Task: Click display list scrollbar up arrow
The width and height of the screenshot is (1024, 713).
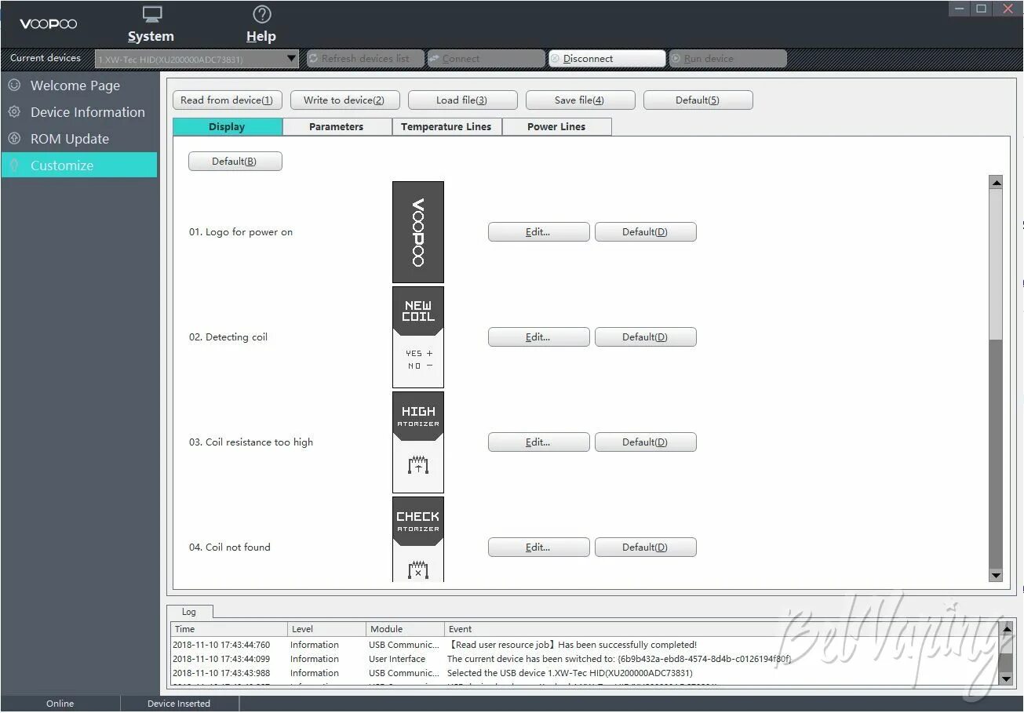Action: pyautogui.click(x=997, y=183)
